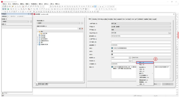Expand the 电气工程 folder node
The width and height of the screenshot is (180, 98).
click(x=39, y=33)
